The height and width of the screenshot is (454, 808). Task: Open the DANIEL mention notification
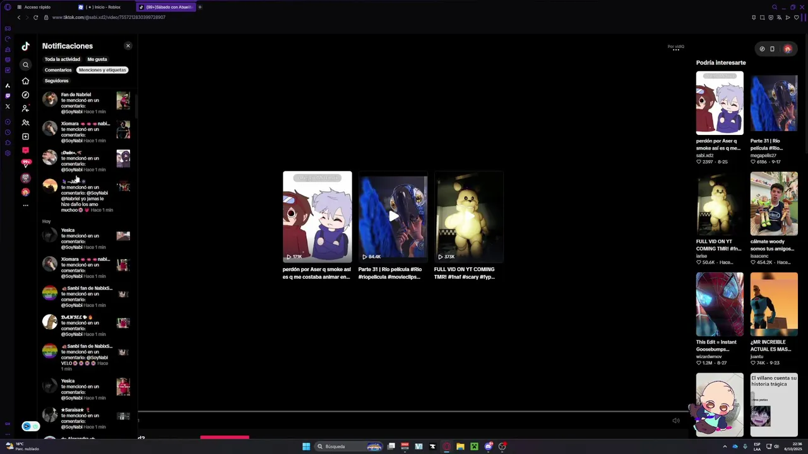(86, 325)
